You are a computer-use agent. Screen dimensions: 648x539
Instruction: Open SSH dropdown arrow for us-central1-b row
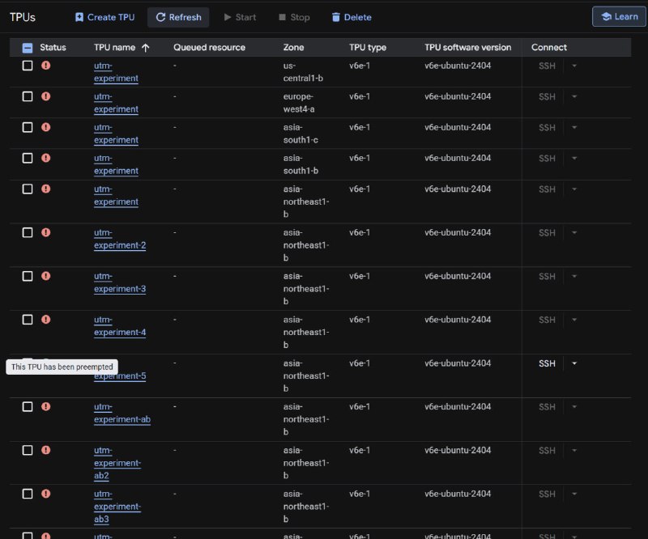pyautogui.click(x=574, y=66)
